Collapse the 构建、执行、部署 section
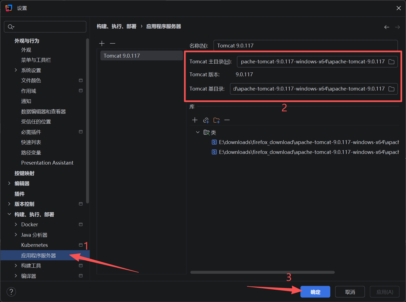The image size is (406, 302). point(9,214)
